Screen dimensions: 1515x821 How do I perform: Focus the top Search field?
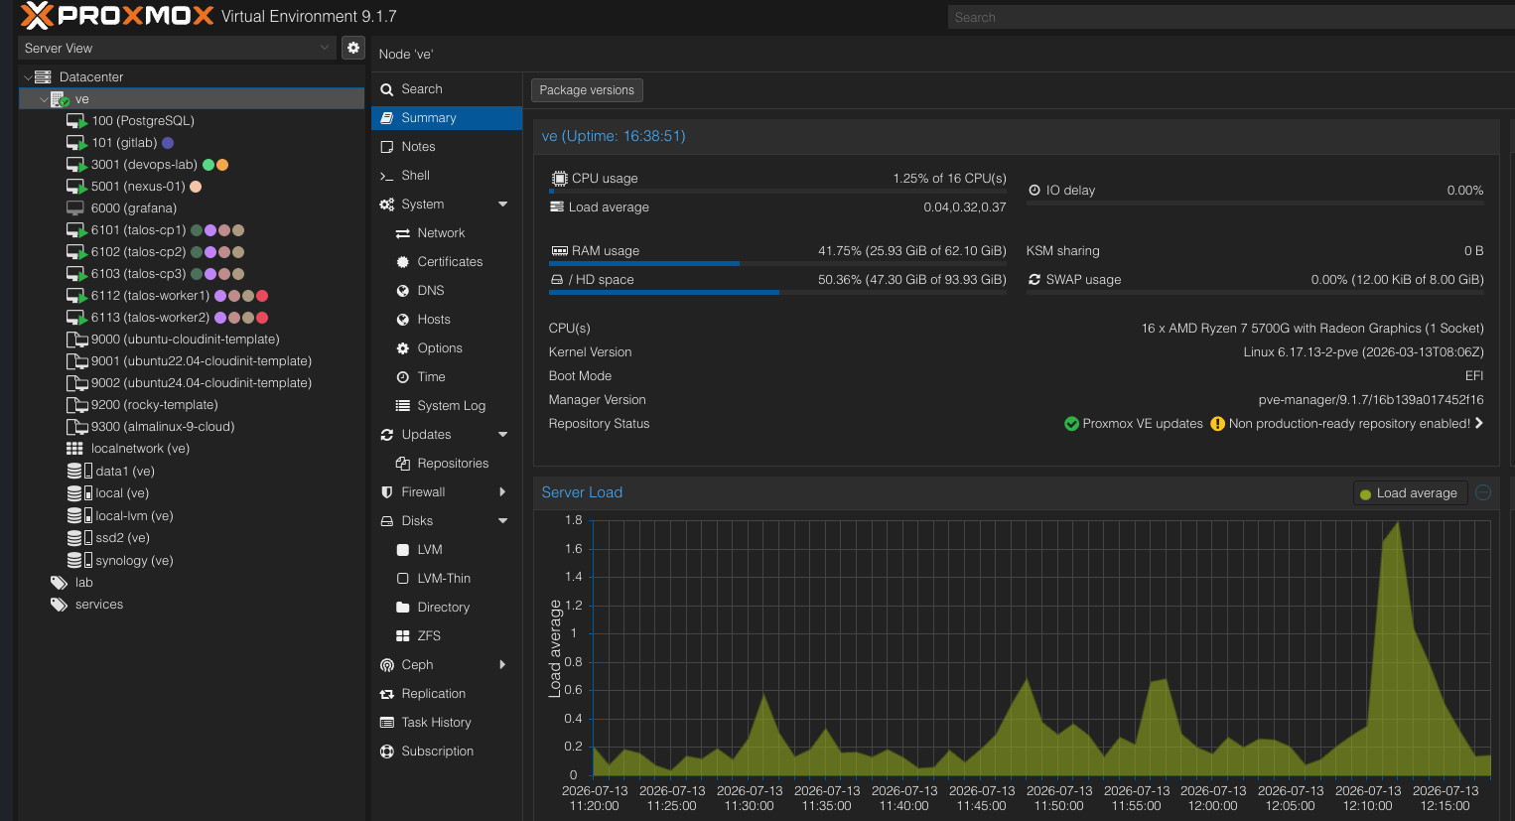tap(1231, 17)
